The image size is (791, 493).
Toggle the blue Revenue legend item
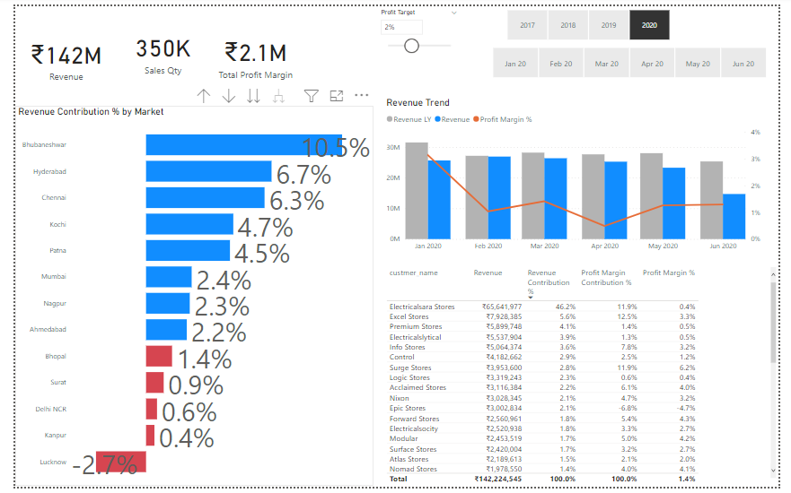[452, 119]
